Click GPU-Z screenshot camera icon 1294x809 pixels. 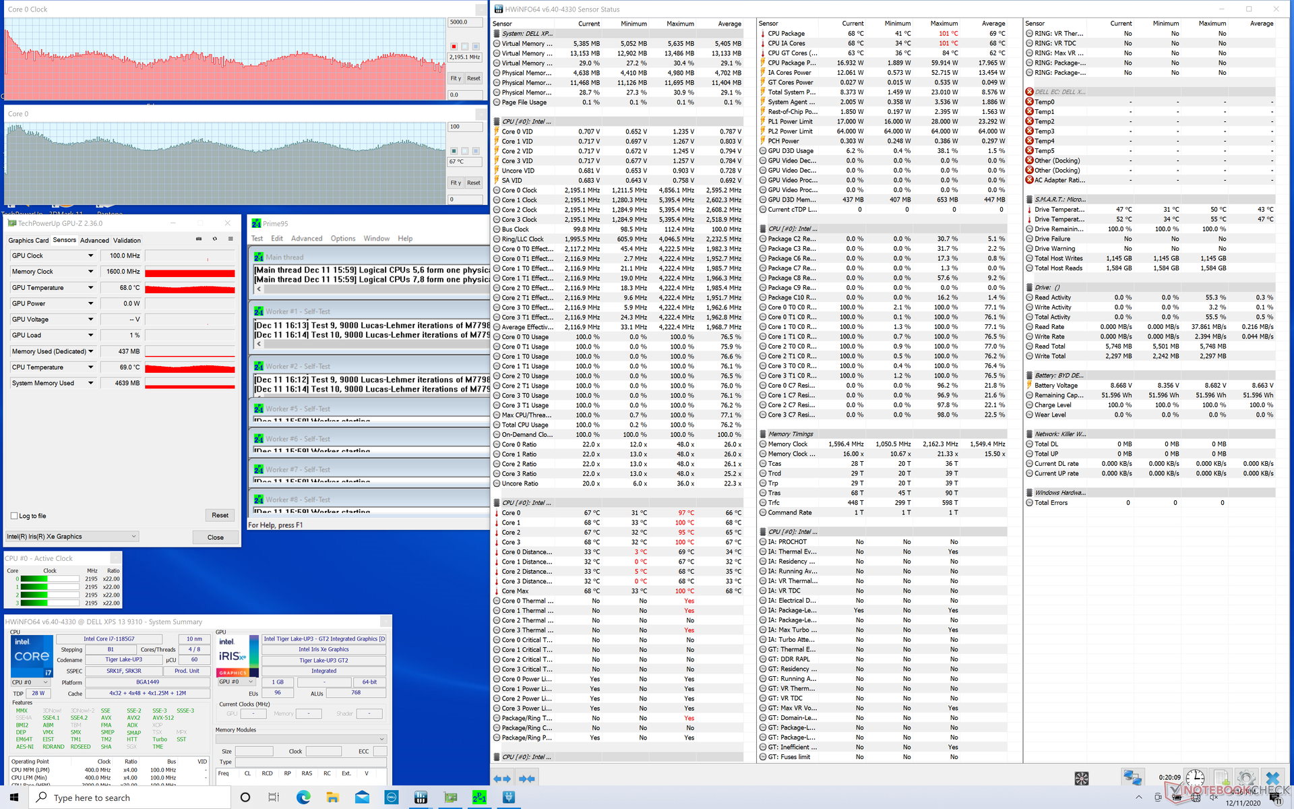(x=199, y=239)
